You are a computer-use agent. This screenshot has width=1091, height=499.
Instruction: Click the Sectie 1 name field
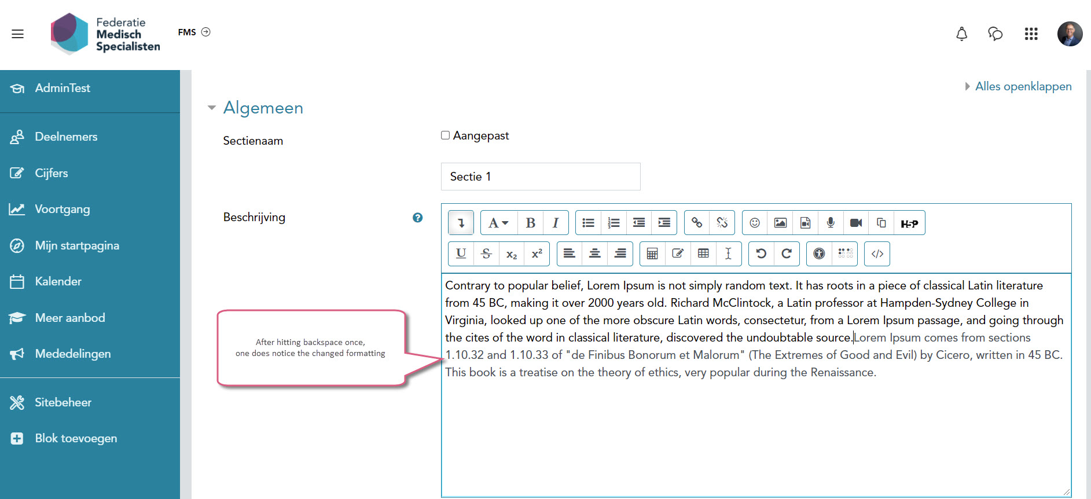(541, 177)
